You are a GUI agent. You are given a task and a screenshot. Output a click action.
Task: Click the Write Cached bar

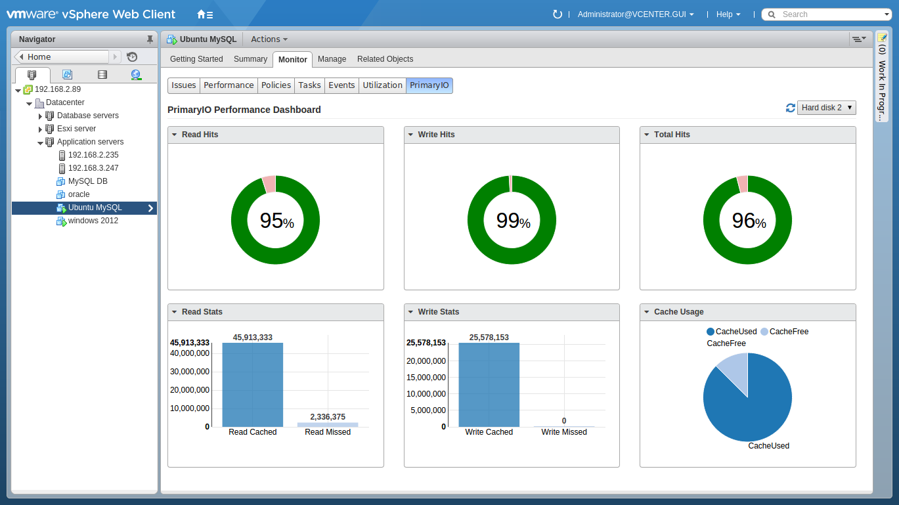(x=489, y=385)
